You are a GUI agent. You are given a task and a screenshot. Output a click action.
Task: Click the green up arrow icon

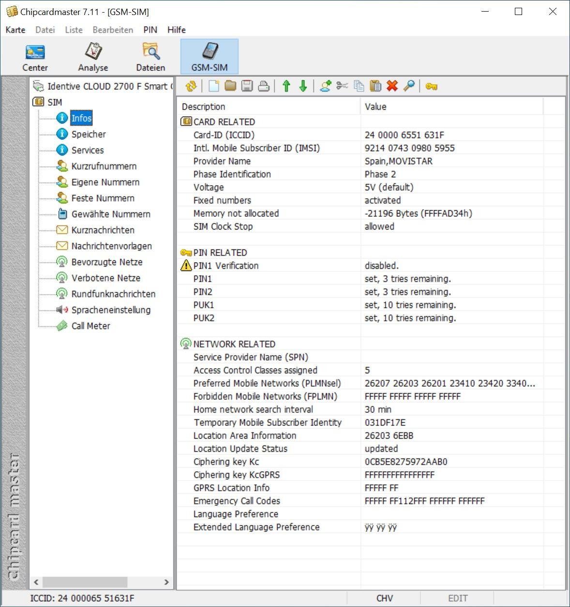pyautogui.click(x=286, y=86)
